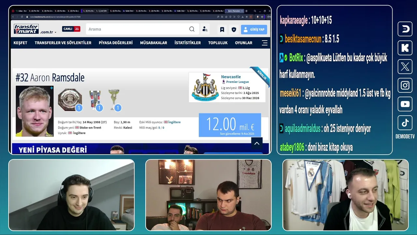Viewport: 417px width, 235px height.
Task: Click the browser reload icon
Action: click(x=22, y=17)
